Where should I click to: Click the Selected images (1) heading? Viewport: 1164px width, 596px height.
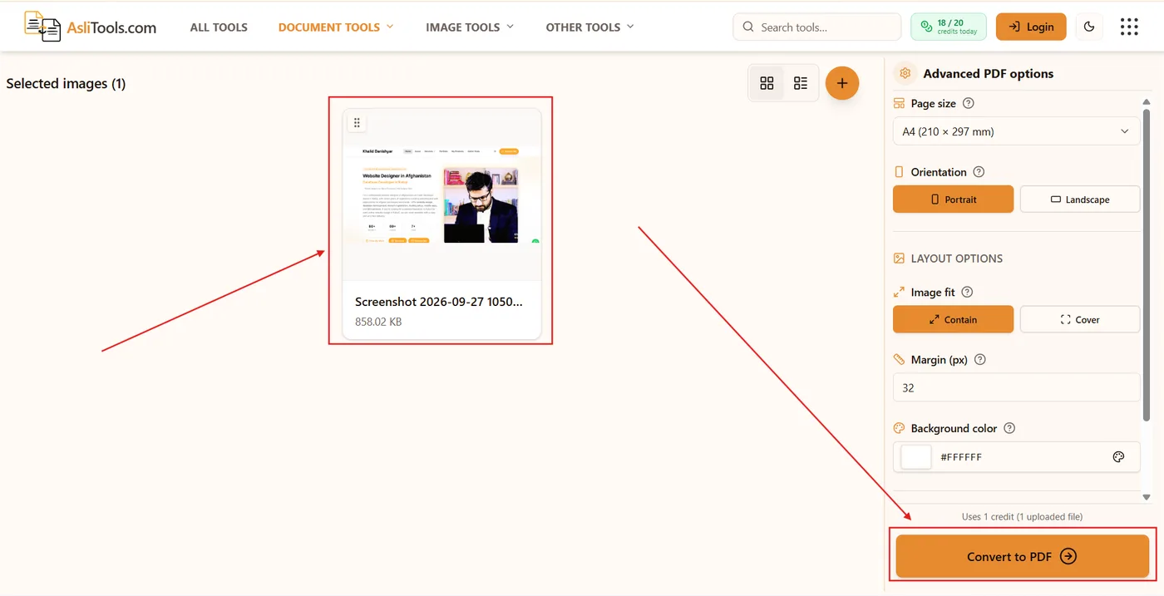pos(66,83)
